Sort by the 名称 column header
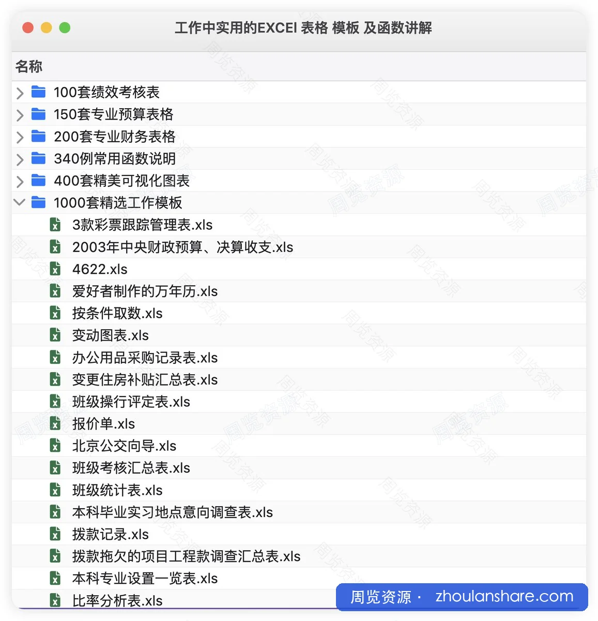 coord(29,66)
